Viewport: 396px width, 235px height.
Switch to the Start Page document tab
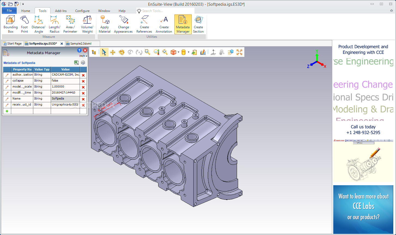click(13, 44)
